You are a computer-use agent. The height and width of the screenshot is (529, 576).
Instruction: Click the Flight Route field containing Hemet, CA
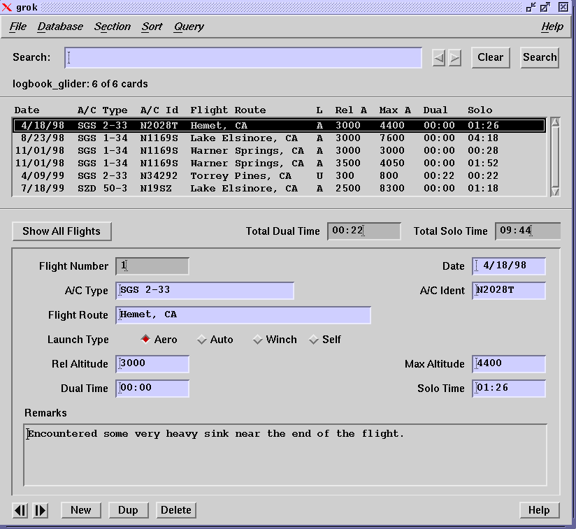click(x=243, y=315)
